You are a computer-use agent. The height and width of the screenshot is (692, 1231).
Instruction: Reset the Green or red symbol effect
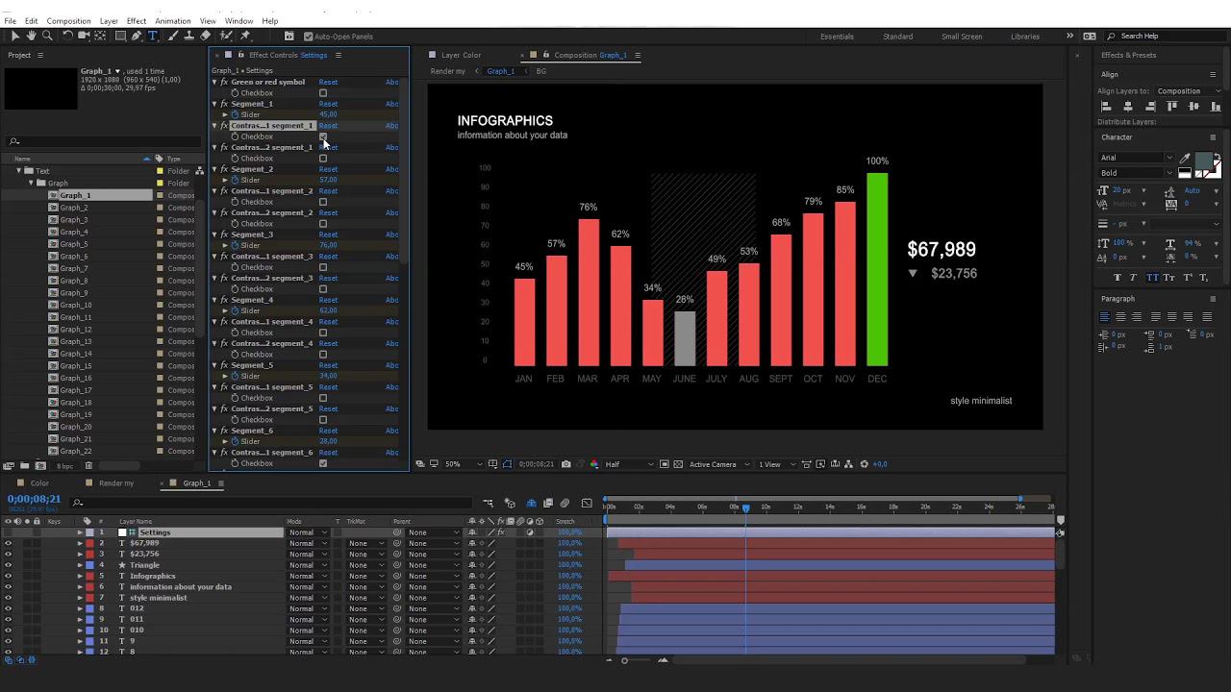pos(328,82)
